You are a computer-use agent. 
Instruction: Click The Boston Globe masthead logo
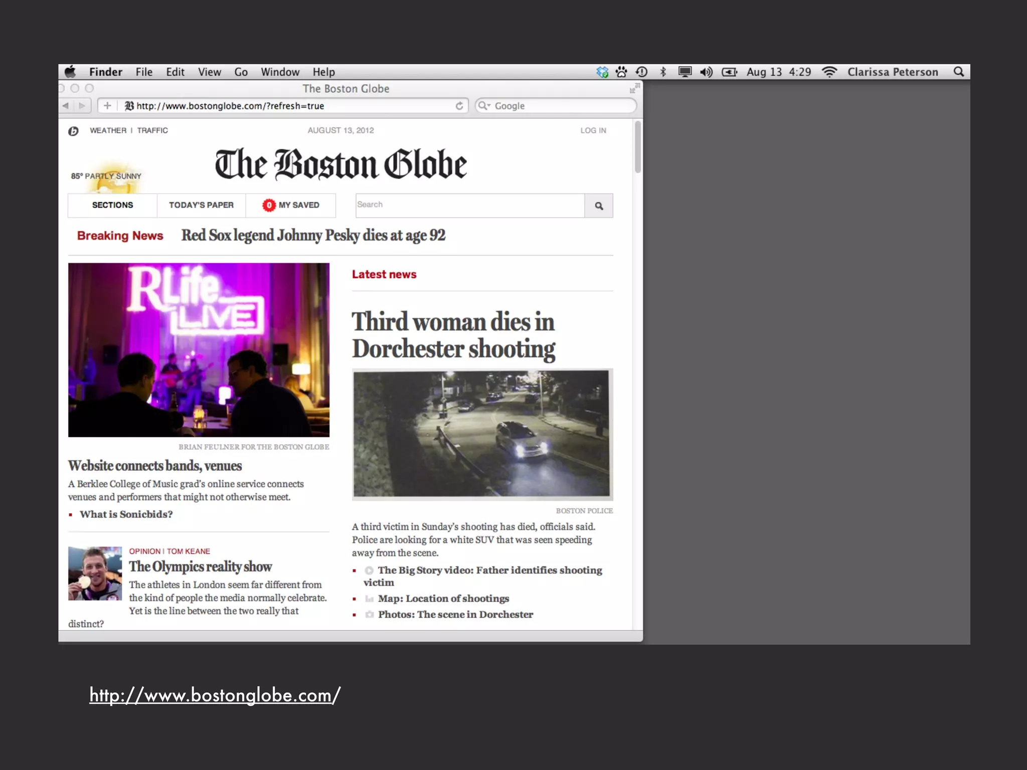pos(341,164)
